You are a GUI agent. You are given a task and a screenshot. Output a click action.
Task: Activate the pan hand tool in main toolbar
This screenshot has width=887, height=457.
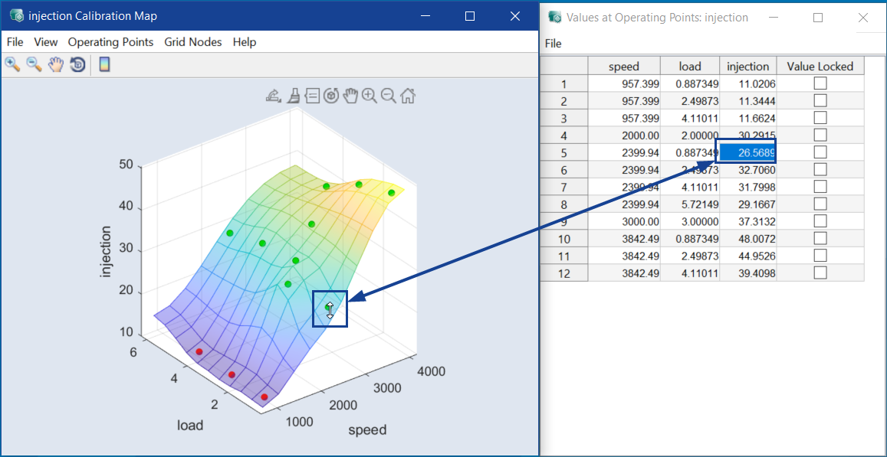pos(55,65)
